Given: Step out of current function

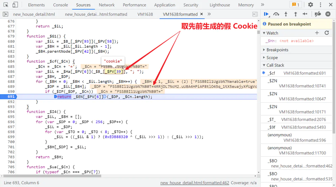Looking at the screenshot, I should pyautogui.click(x=295, y=14).
